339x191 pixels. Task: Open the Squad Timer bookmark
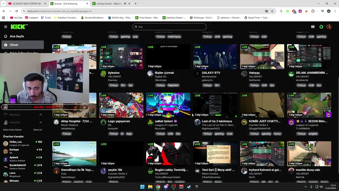pos(256,18)
